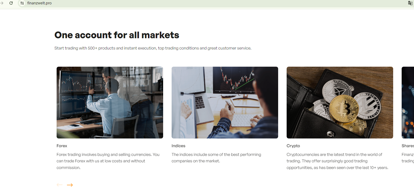Advance carousel with the orange right arrow
This screenshot has height=189, width=414.
tap(70, 185)
